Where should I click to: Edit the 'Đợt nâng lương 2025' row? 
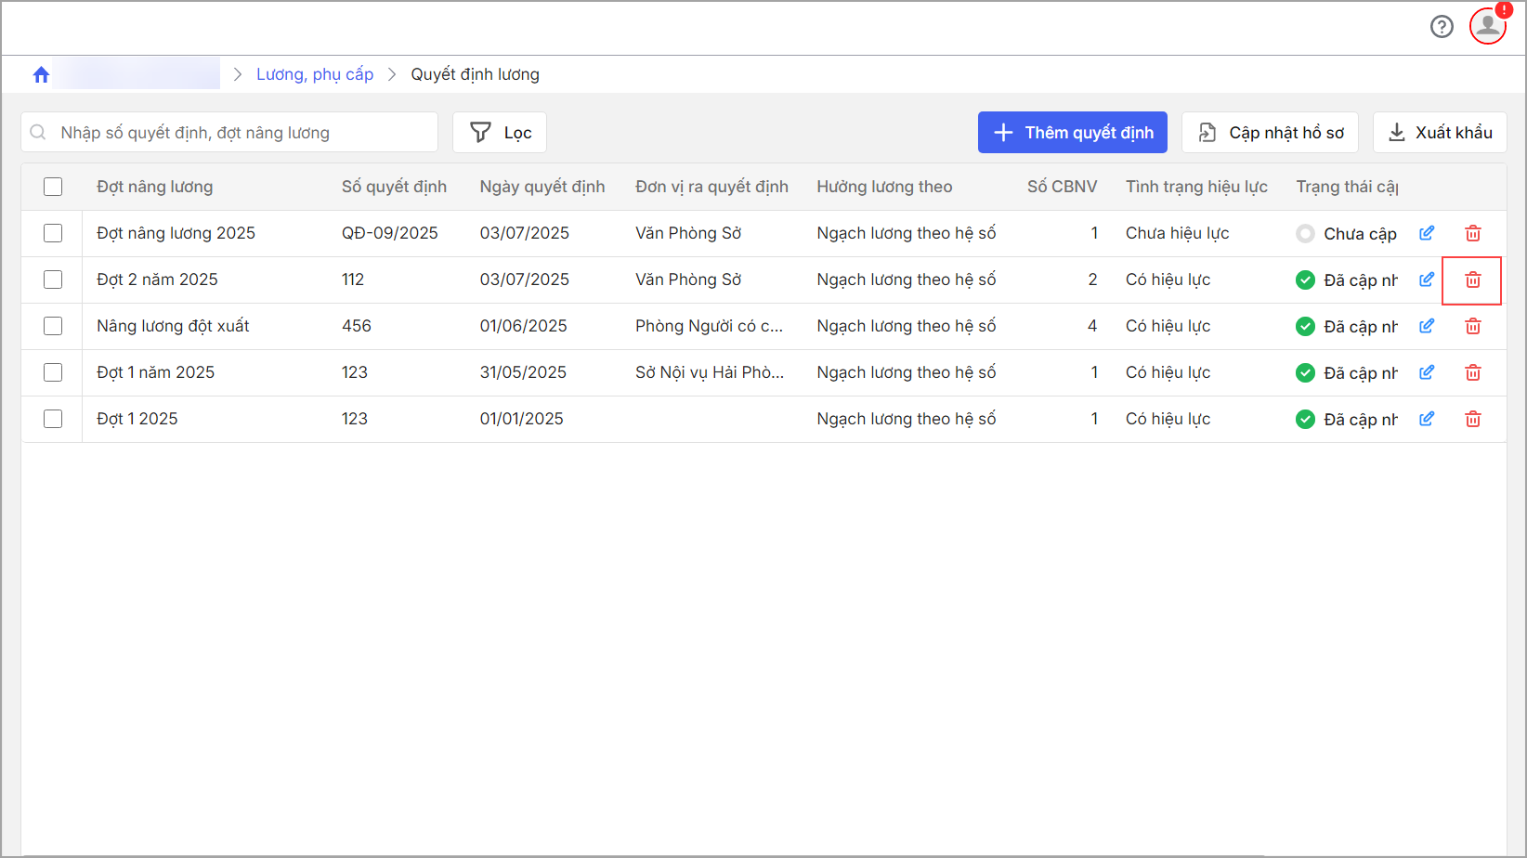[1427, 233]
